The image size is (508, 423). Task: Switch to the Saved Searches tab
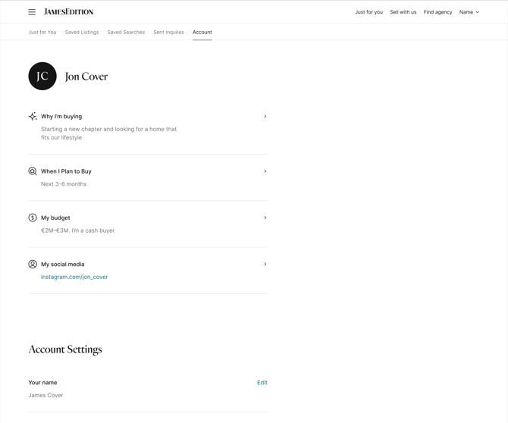[126, 33]
